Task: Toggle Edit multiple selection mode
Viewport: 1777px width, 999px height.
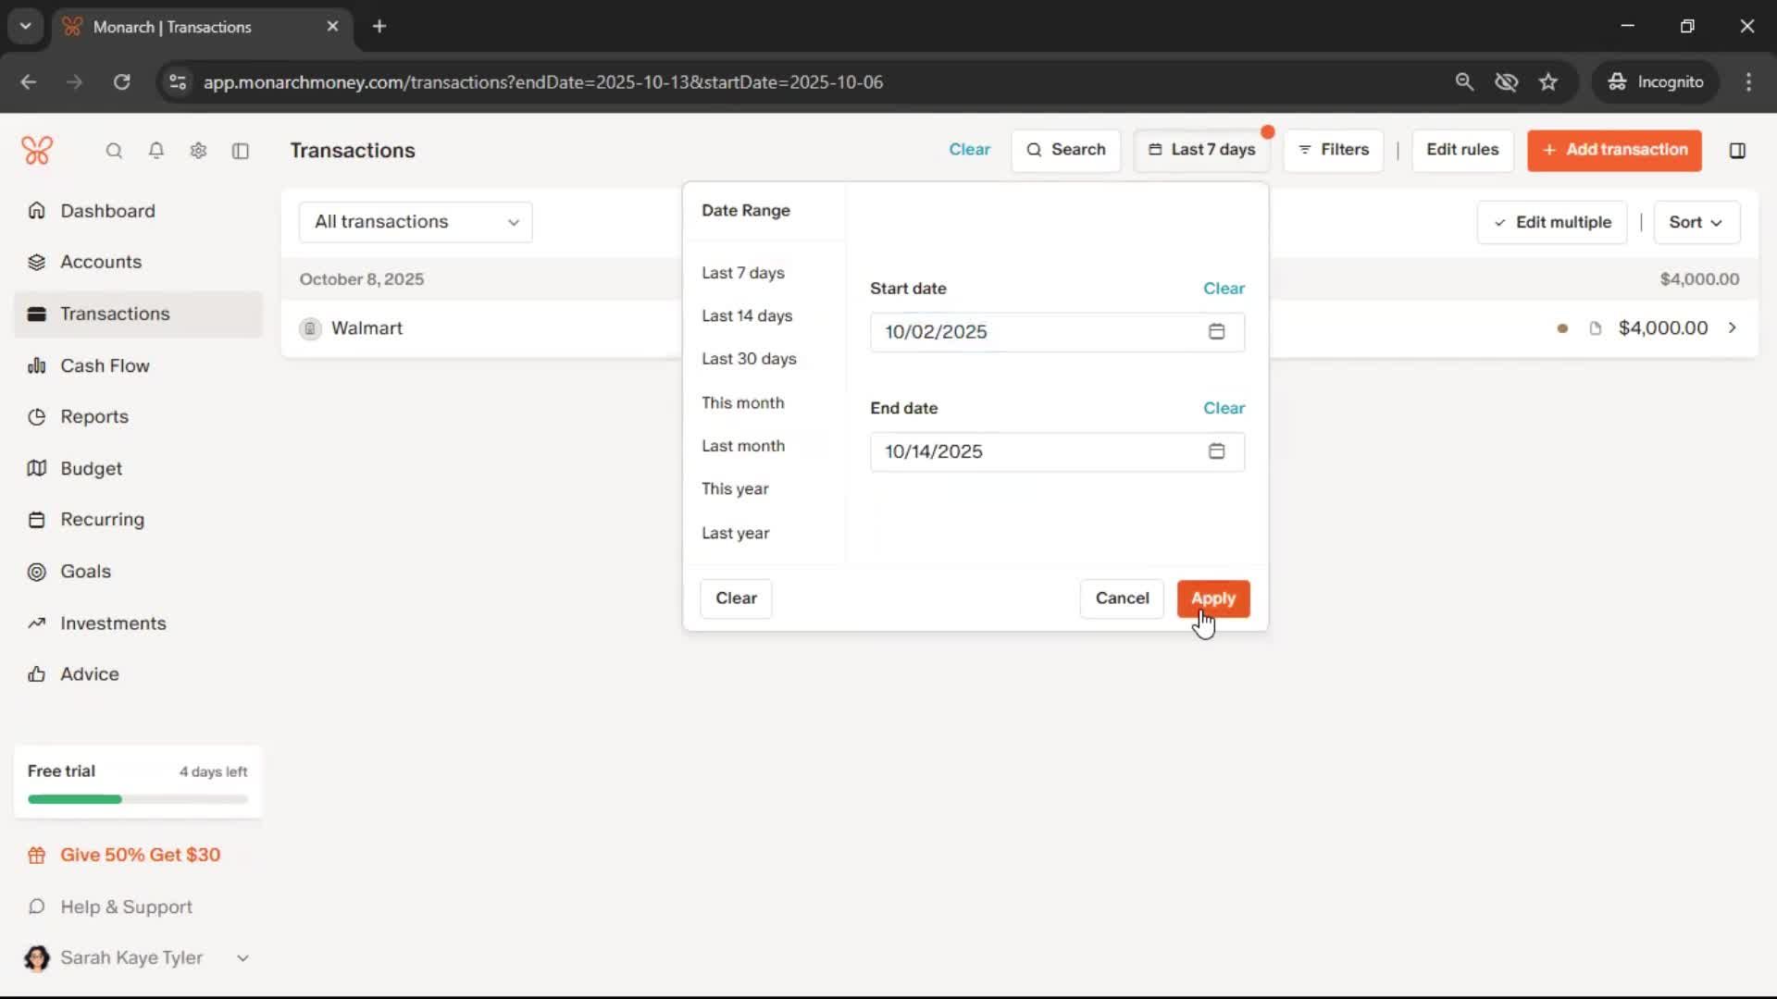Action: pyautogui.click(x=1552, y=222)
